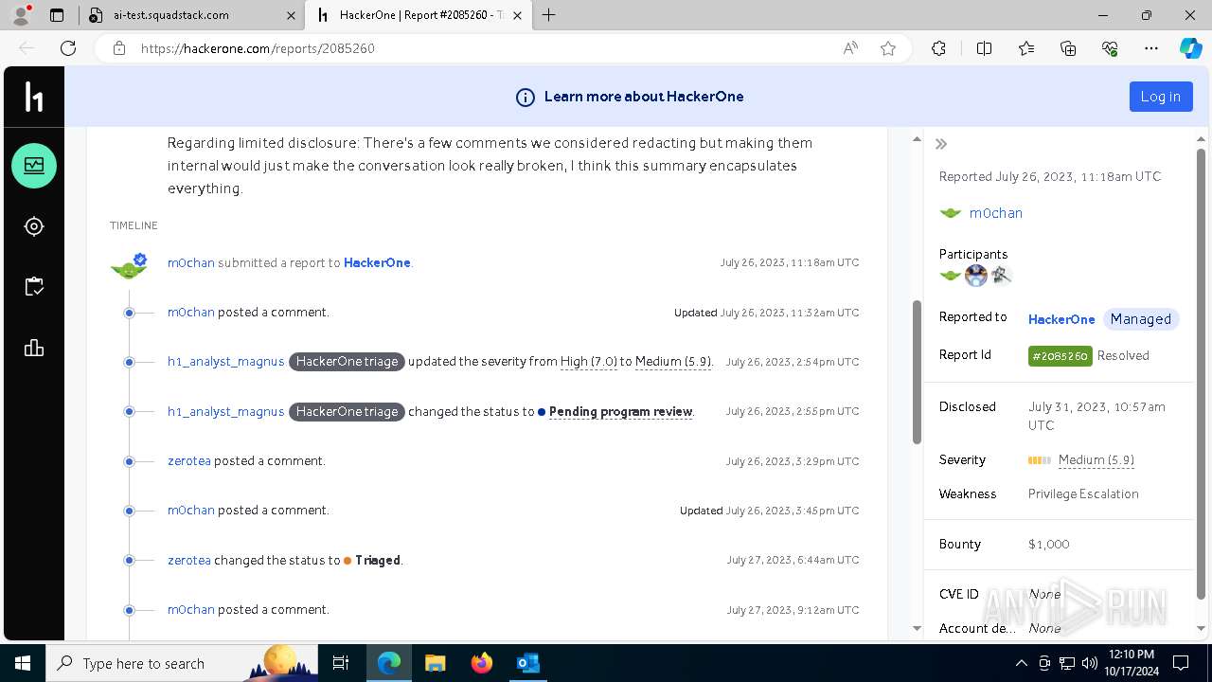Image resolution: width=1212 pixels, height=682 pixels.
Task: Click High (7.0) severity in timeline
Action: tap(588, 362)
